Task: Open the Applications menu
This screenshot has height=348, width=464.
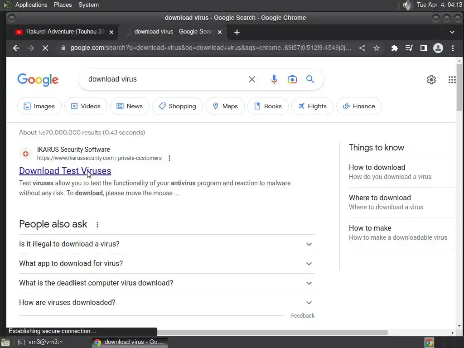Action: tap(31, 5)
